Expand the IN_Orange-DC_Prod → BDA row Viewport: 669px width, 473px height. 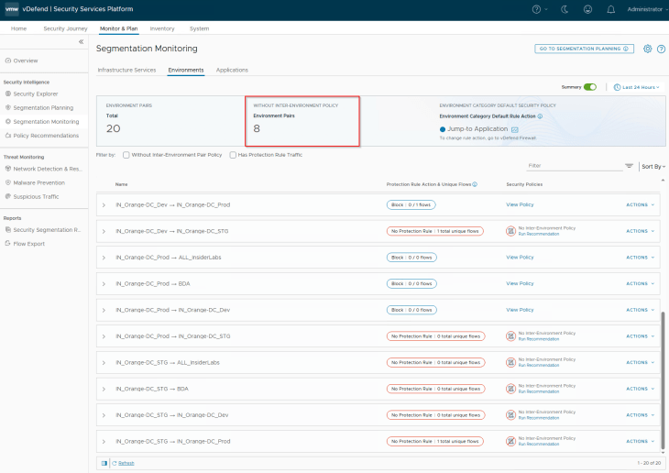(x=104, y=283)
